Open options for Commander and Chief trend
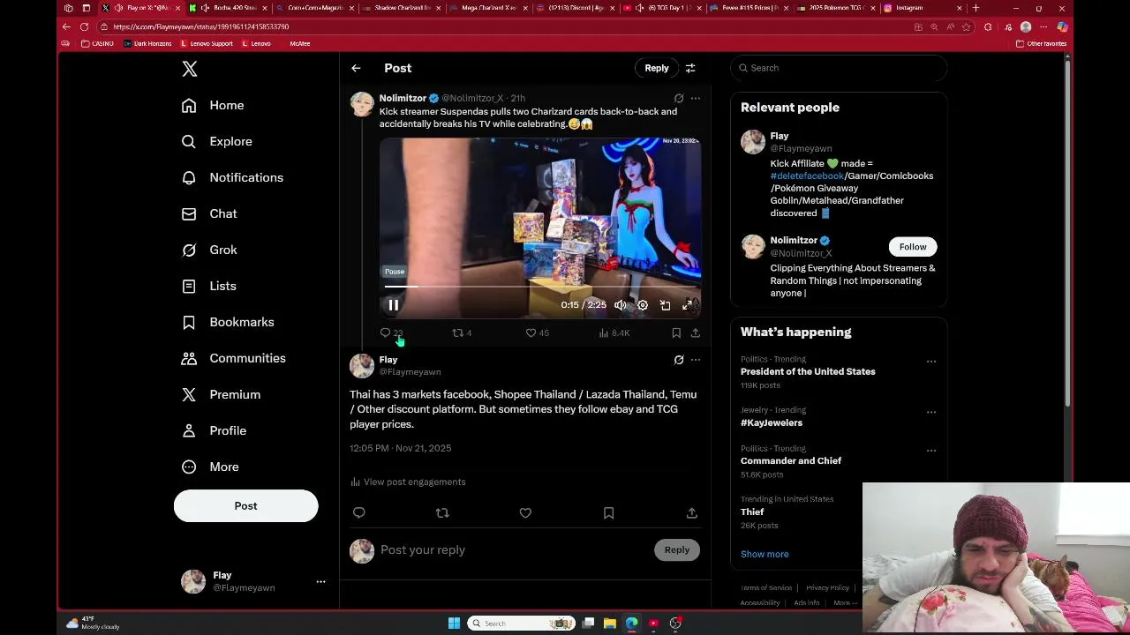Image resolution: width=1130 pixels, height=635 pixels. click(x=931, y=450)
